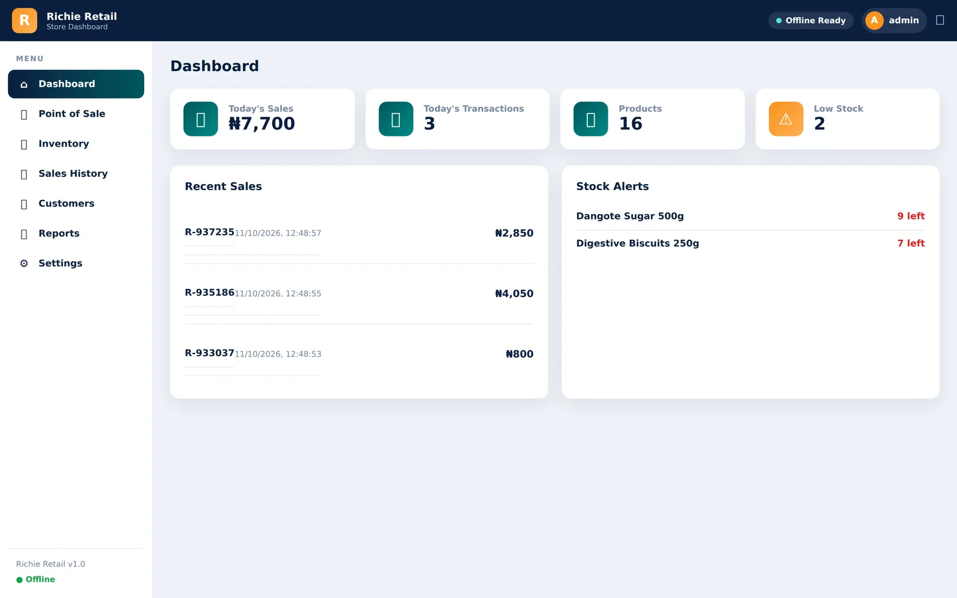Click the 11/10/2026, 12:48:55 timestamp
Image resolution: width=957 pixels, height=598 pixels.
point(278,294)
